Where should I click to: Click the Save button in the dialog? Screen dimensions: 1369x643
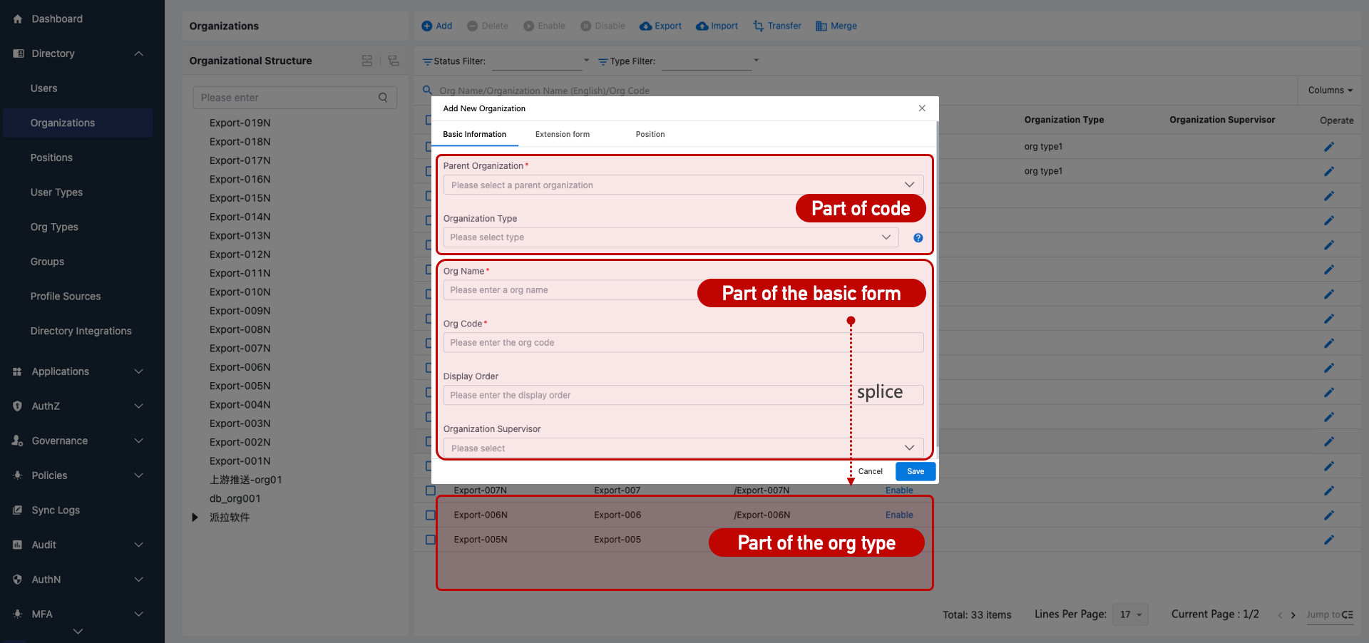(915, 471)
